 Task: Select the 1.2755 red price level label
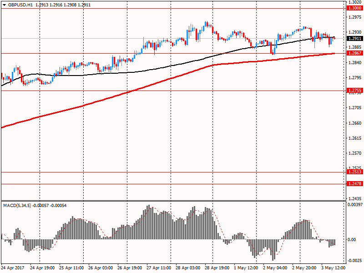355,91
